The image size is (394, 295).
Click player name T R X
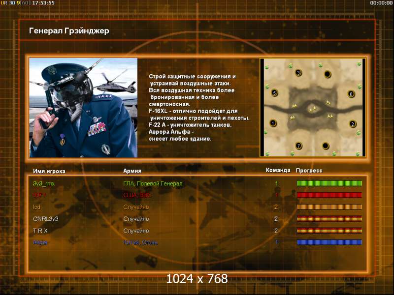tap(40, 231)
